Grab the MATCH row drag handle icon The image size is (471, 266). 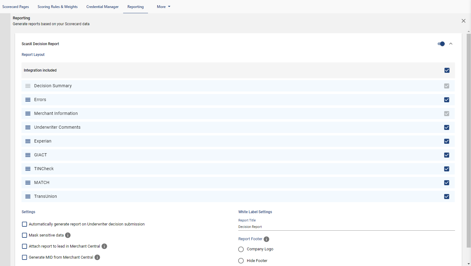click(x=28, y=183)
